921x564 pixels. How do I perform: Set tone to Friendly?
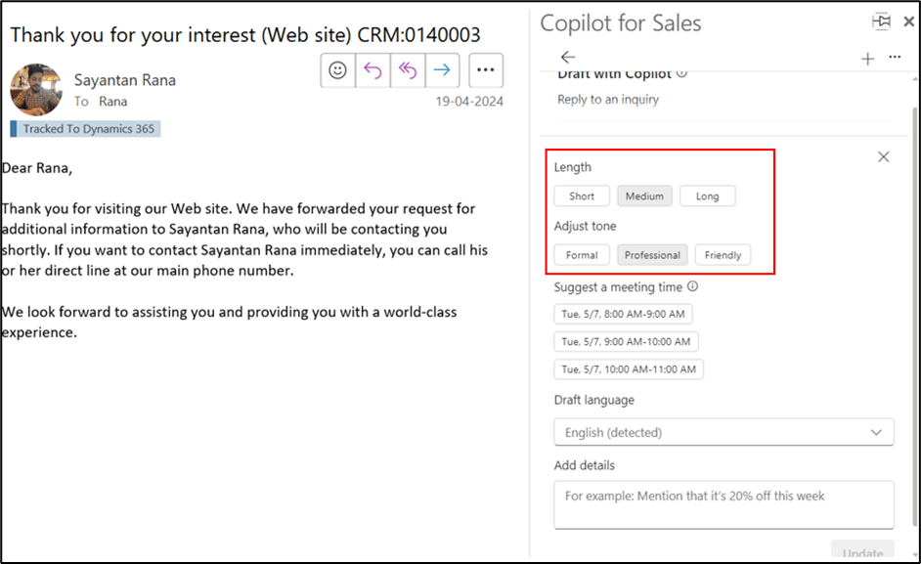coord(724,255)
